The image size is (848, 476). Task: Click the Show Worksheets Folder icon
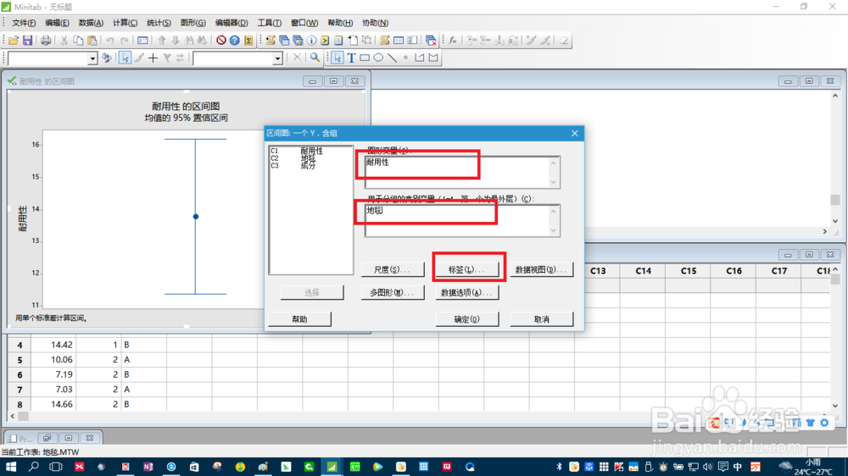point(284,40)
